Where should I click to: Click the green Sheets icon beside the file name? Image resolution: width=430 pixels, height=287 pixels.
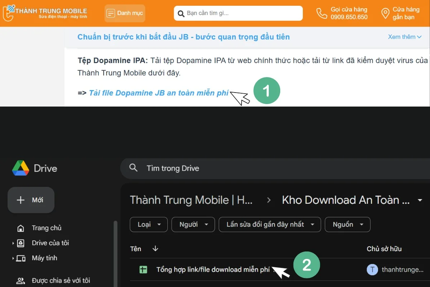tap(143, 269)
